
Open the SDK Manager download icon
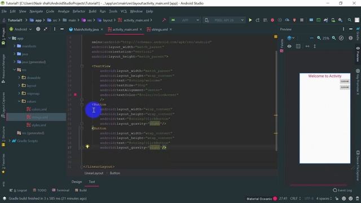point(340,20)
